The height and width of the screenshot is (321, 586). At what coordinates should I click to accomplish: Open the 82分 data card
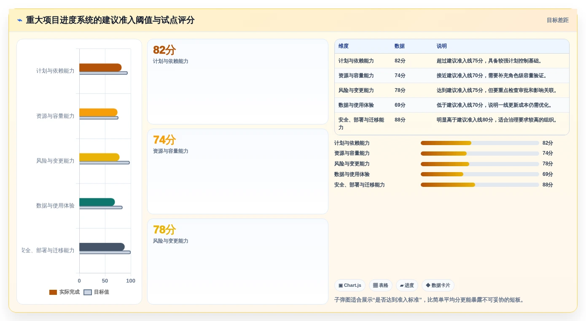238,82
